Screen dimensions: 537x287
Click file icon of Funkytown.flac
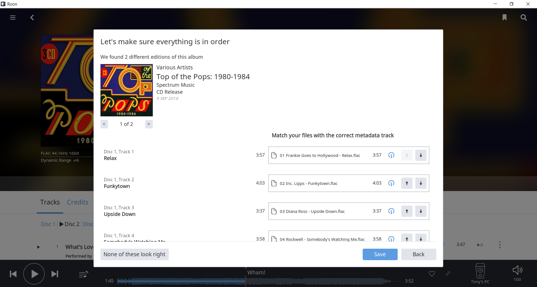coord(274,183)
